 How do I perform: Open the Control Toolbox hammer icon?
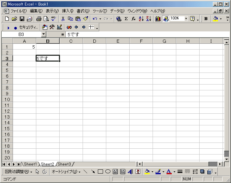tap(52, 27)
